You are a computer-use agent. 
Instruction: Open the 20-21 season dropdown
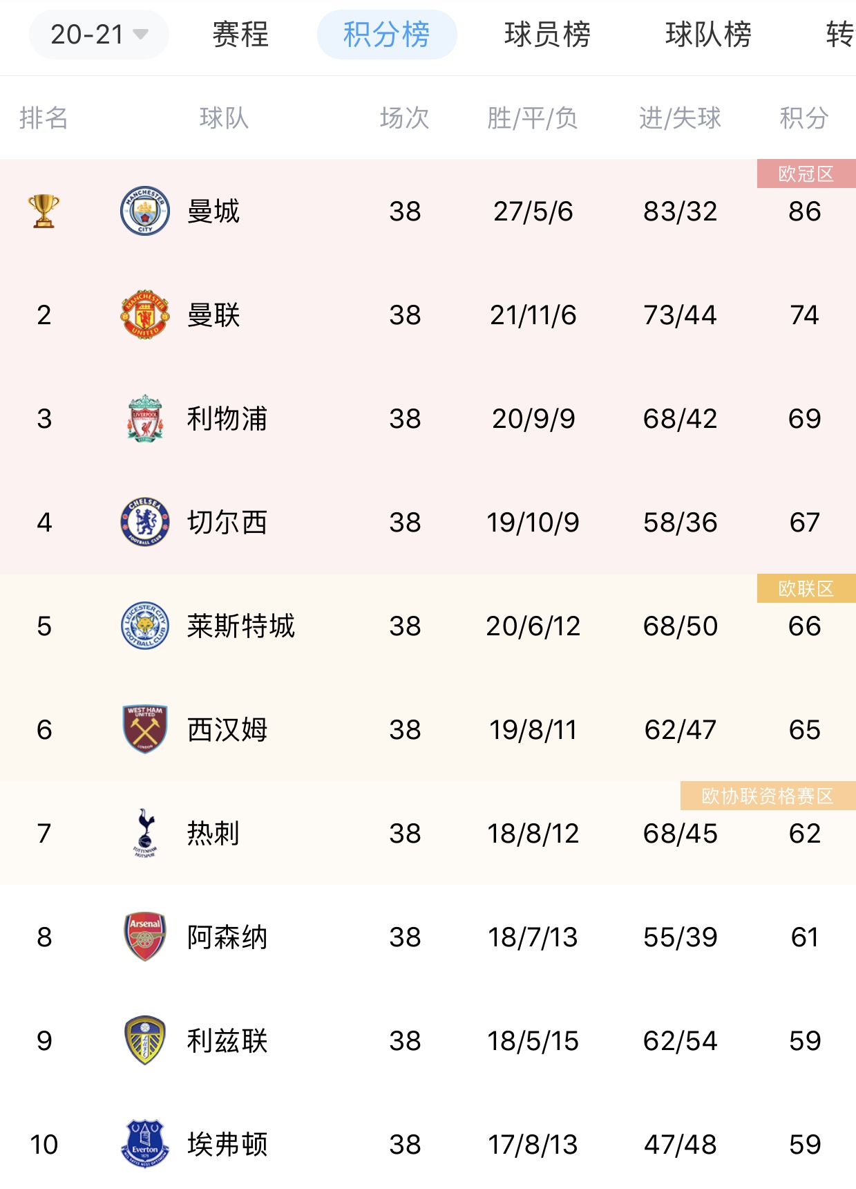pyautogui.click(x=99, y=34)
